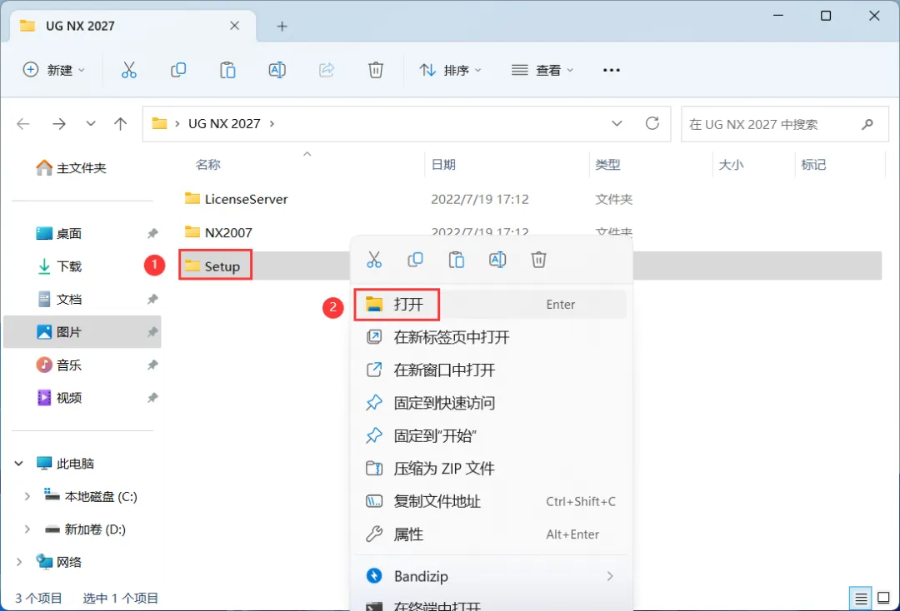Expand the 网络 tree node

(x=19, y=562)
